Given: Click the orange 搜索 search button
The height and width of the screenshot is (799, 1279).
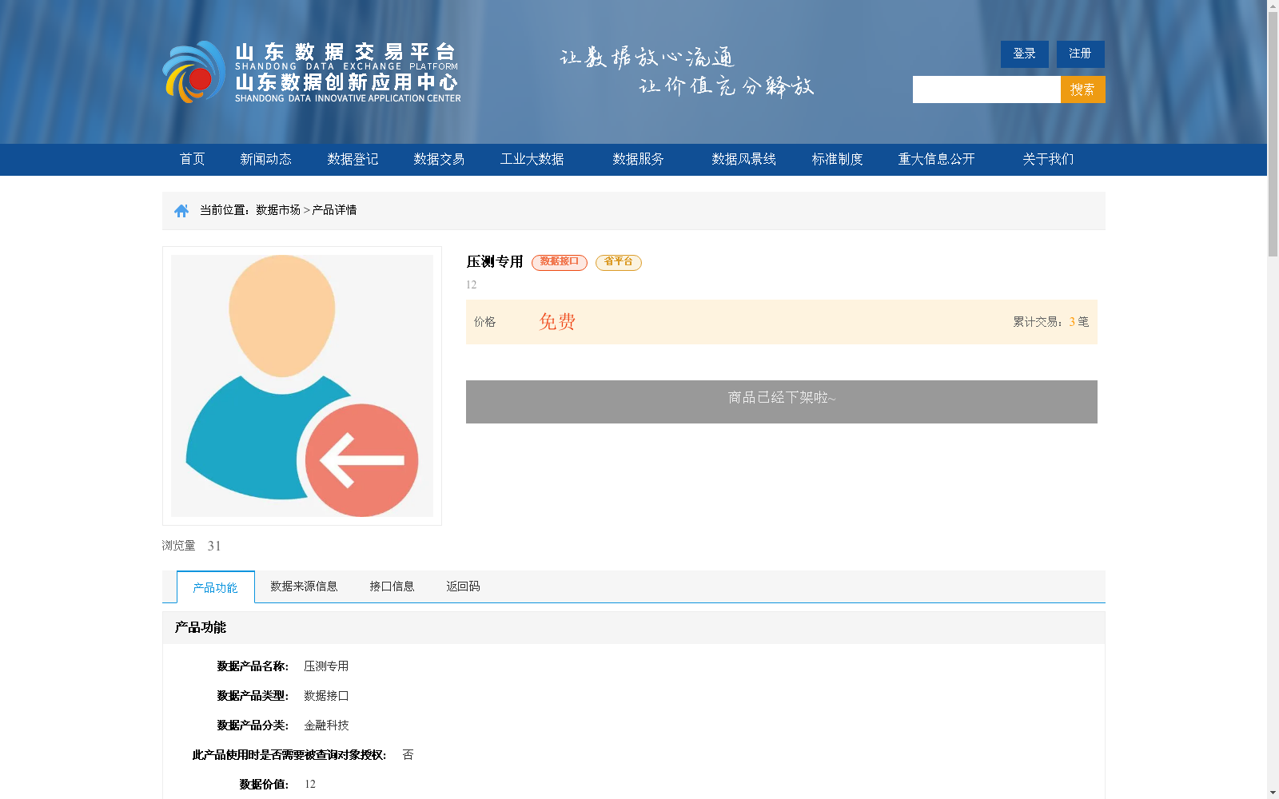Looking at the screenshot, I should click(1082, 89).
